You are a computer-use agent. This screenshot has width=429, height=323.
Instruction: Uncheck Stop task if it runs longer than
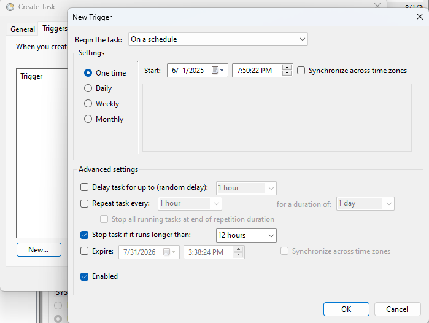(84, 235)
